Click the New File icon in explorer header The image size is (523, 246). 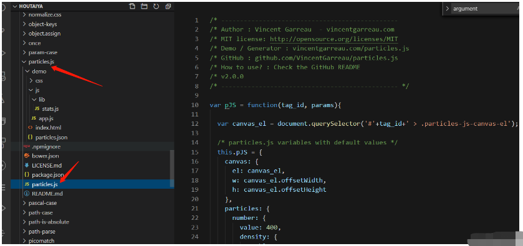tap(132, 6)
